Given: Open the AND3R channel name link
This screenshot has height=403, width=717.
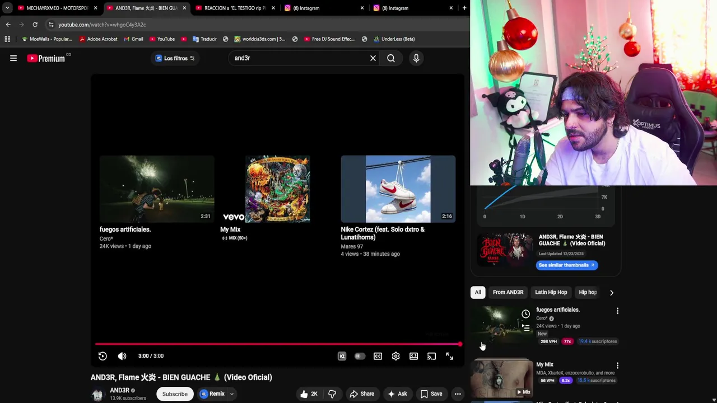Looking at the screenshot, I should pos(120,390).
